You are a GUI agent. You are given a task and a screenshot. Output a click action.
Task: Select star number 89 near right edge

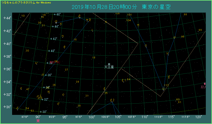click(200, 30)
